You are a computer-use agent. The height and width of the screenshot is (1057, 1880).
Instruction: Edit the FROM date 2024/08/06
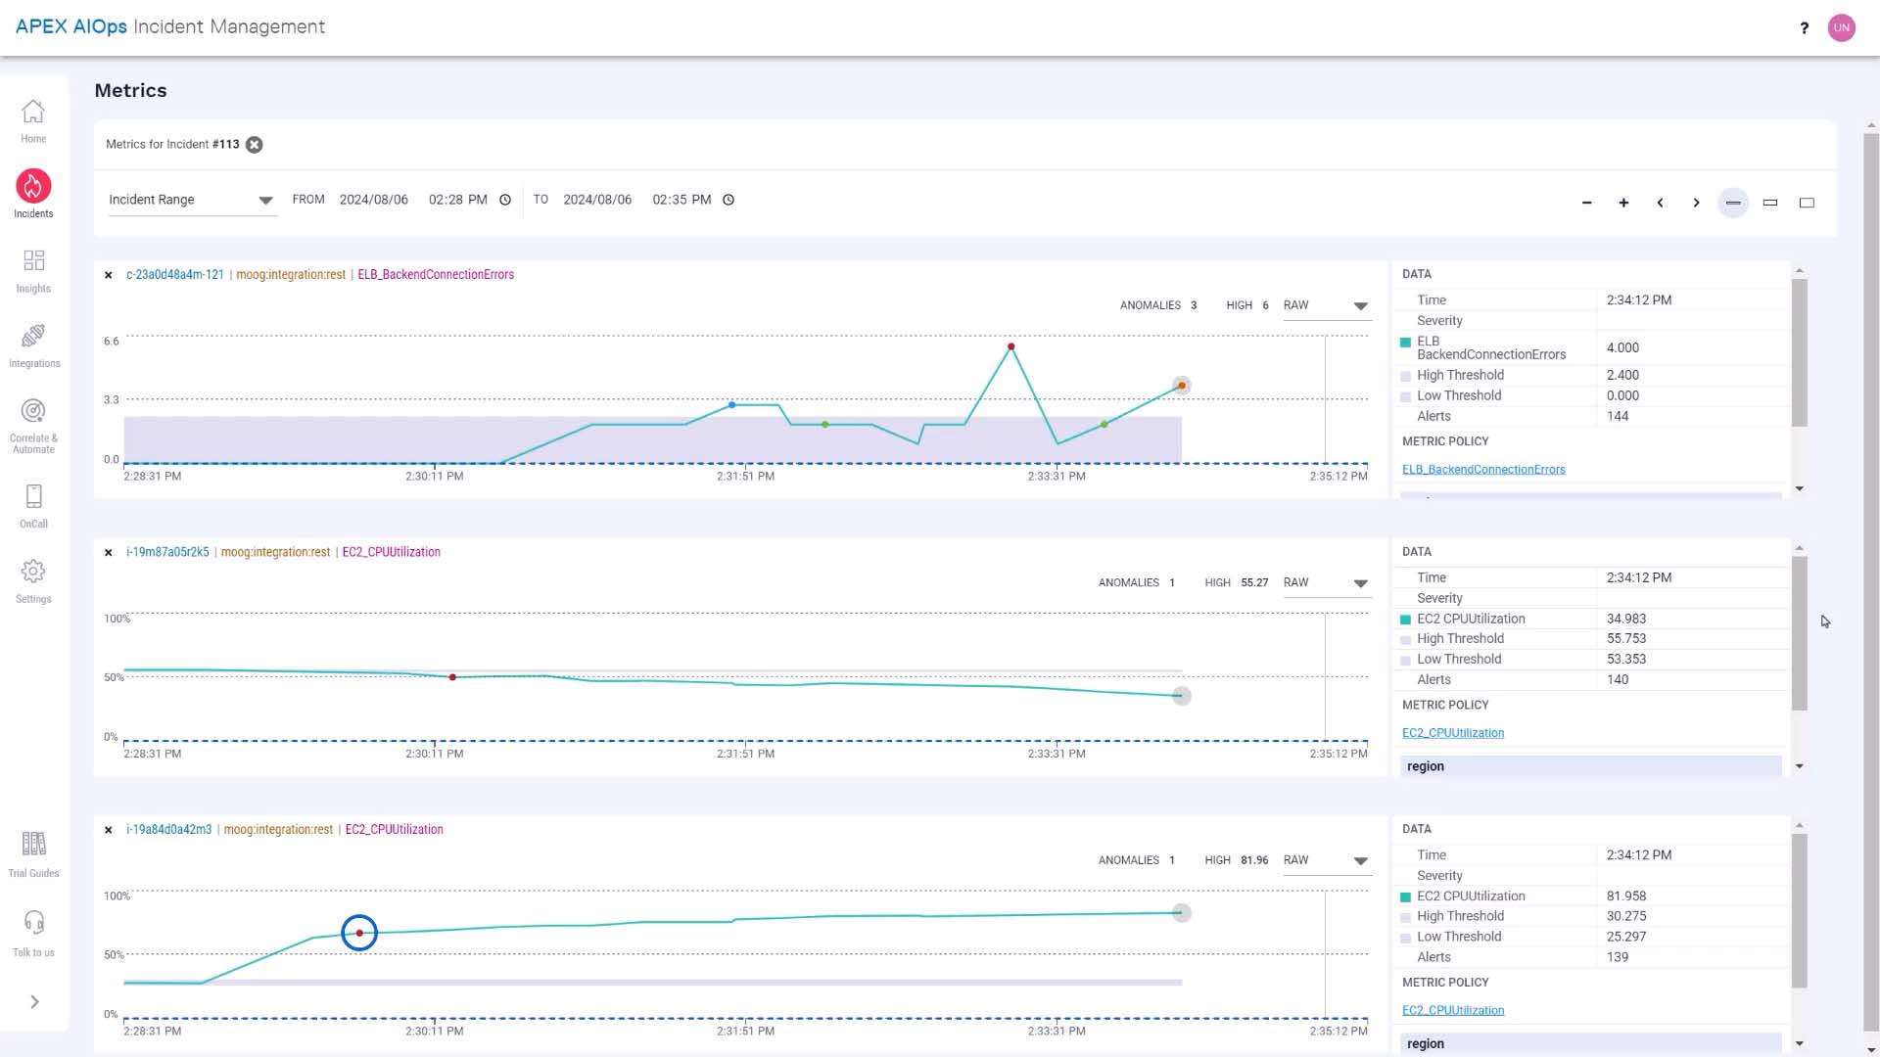373,200
